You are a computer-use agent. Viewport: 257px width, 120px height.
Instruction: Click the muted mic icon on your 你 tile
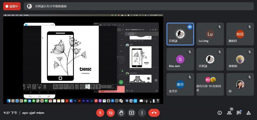[x=250, y=77]
